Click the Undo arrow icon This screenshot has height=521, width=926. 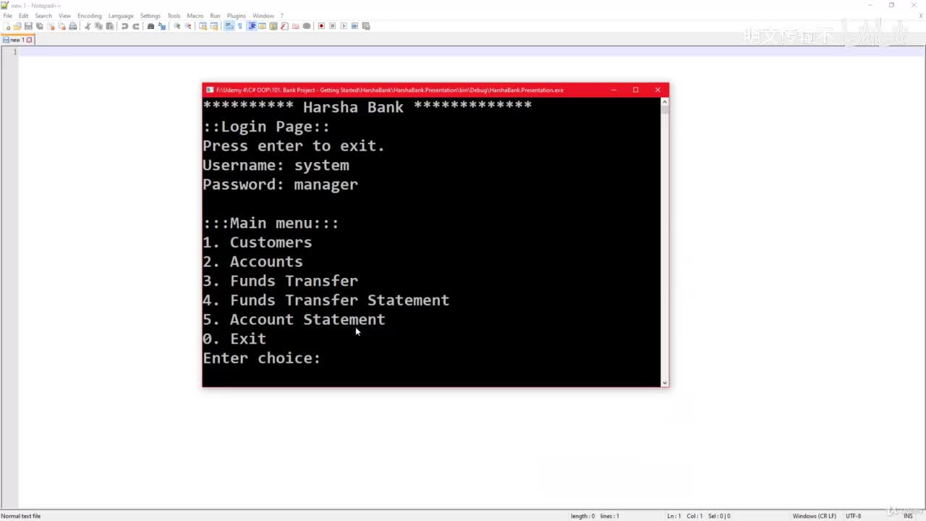[124, 26]
